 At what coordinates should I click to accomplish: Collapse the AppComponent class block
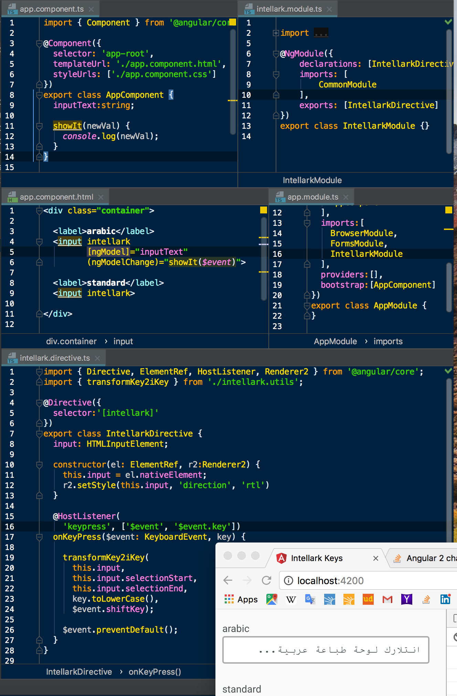tap(39, 95)
